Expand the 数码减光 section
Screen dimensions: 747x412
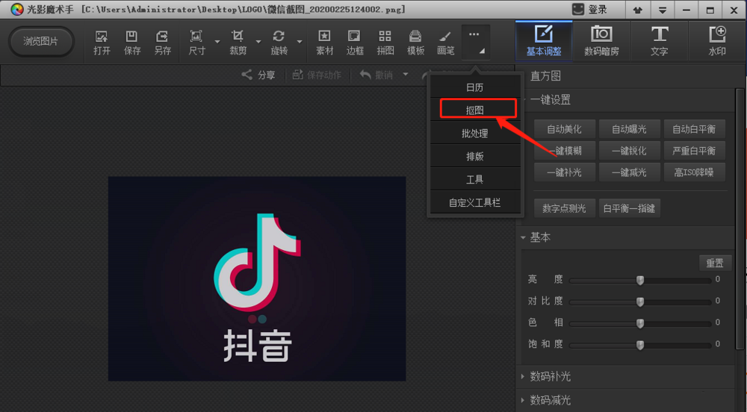[x=523, y=400]
